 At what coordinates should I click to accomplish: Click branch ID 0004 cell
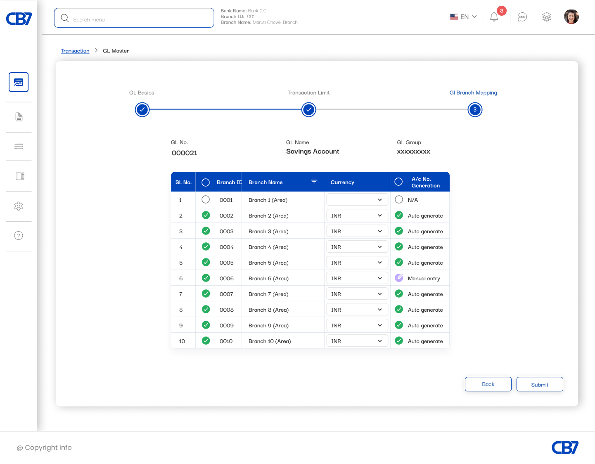click(226, 247)
